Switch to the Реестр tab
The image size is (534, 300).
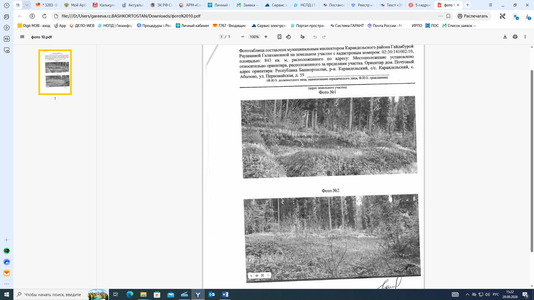pos(362,5)
